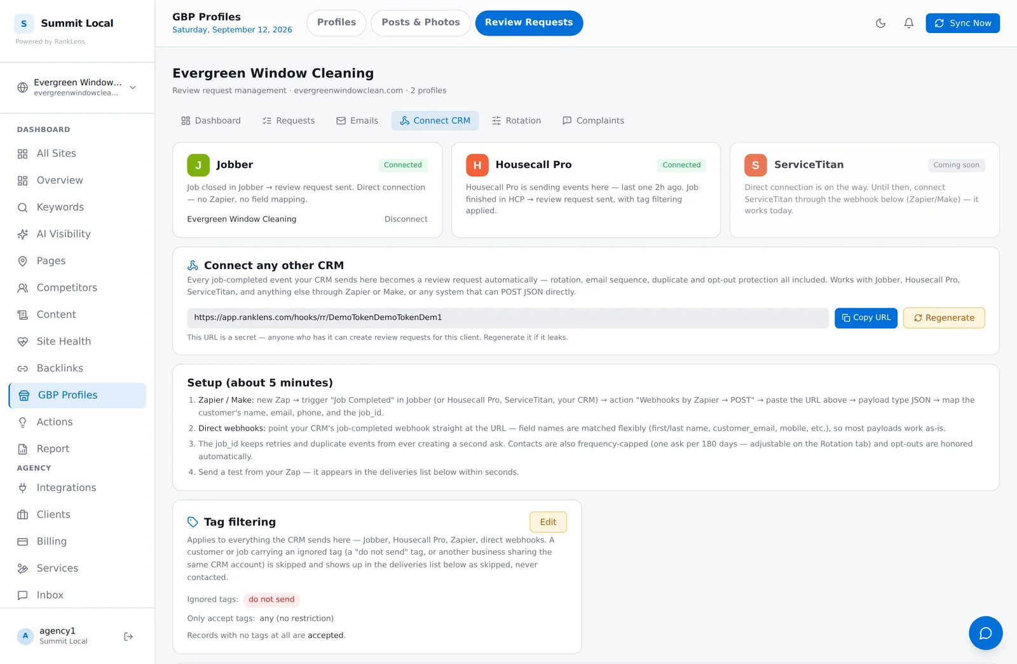Open the Report page

[x=77, y=449]
